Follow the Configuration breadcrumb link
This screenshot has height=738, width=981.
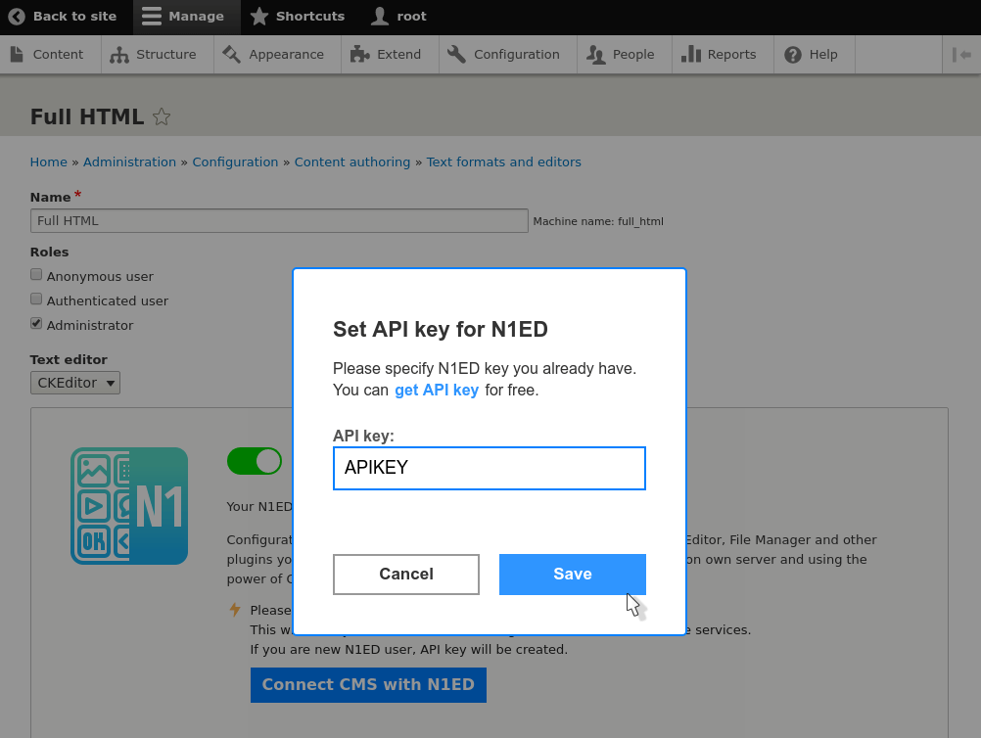click(235, 161)
